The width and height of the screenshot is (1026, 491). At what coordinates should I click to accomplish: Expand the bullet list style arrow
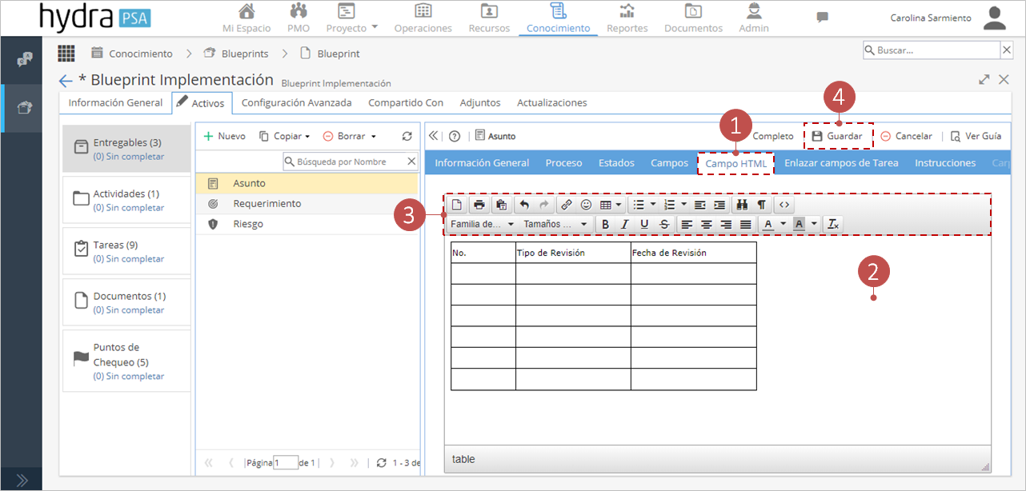653,205
